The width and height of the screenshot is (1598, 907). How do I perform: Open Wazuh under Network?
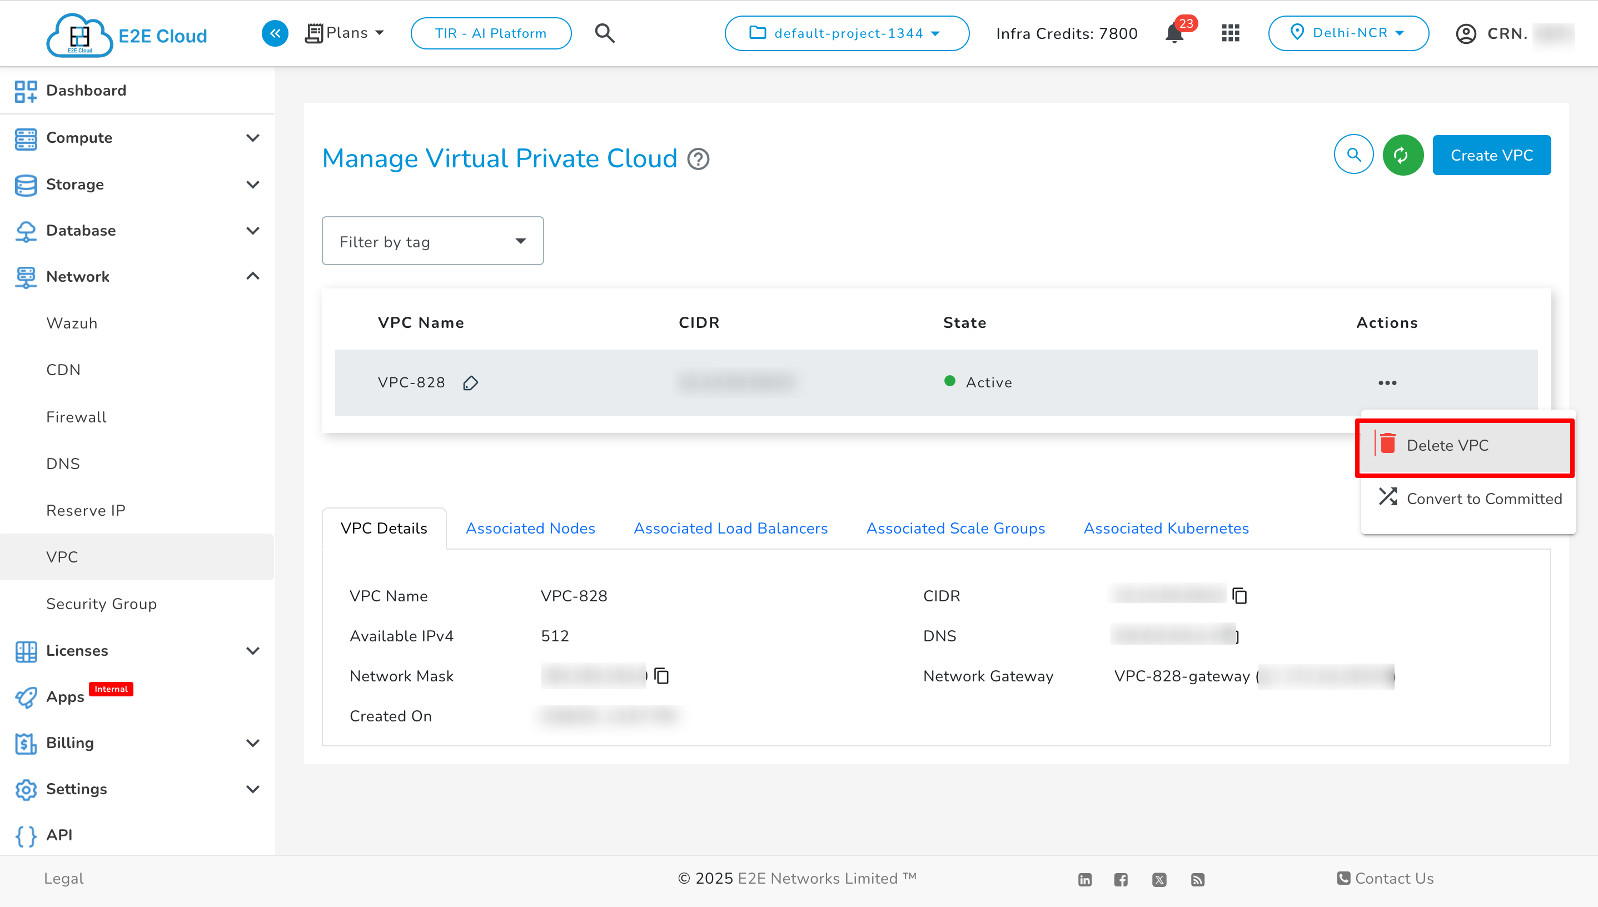click(72, 323)
